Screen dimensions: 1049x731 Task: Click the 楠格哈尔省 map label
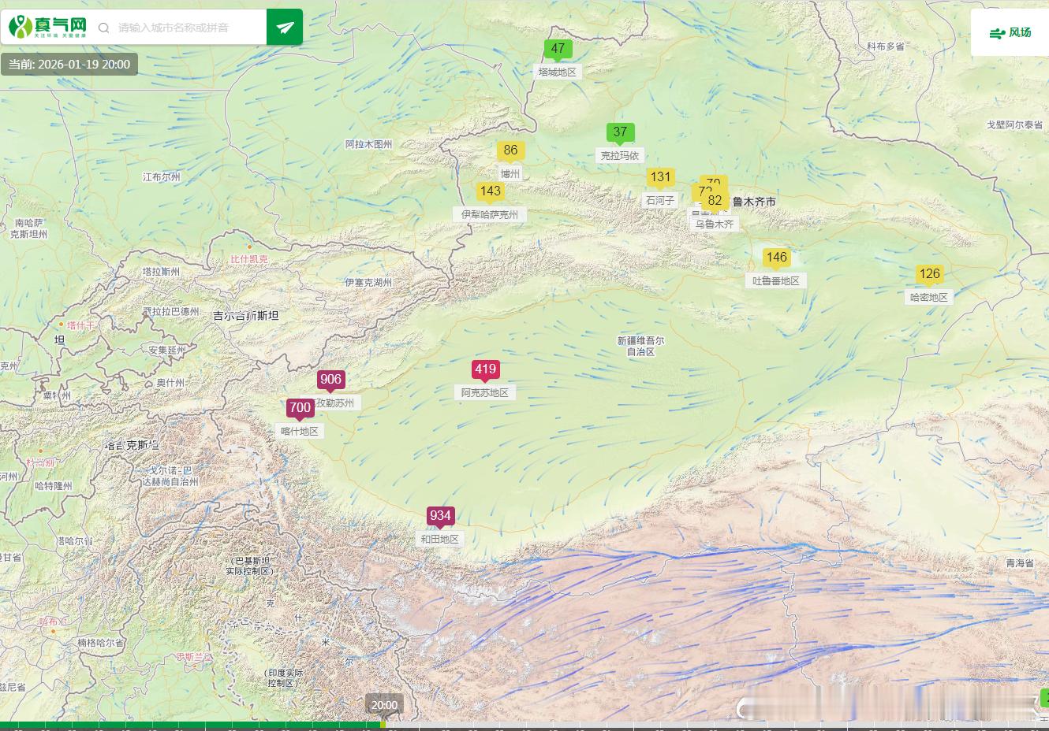pyautogui.click(x=100, y=643)
